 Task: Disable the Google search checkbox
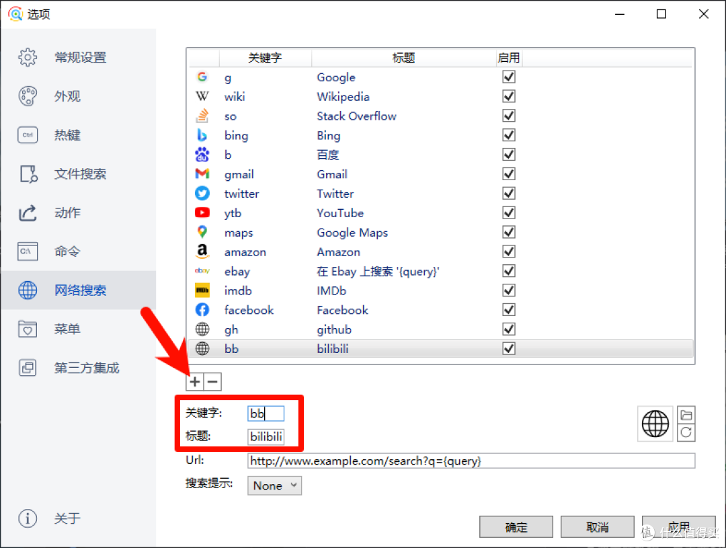coord(509,77)
